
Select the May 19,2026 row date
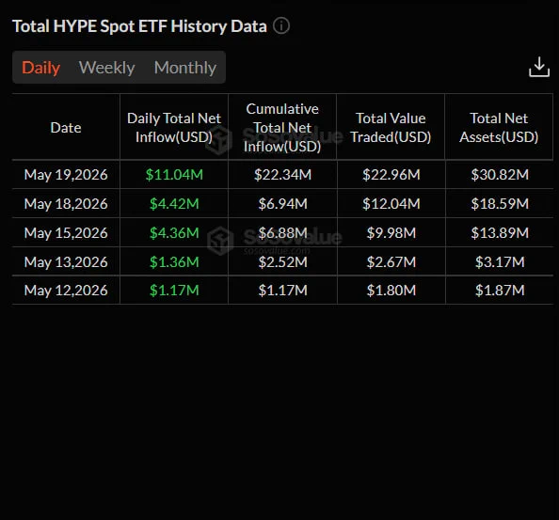(x=66, y=175)
